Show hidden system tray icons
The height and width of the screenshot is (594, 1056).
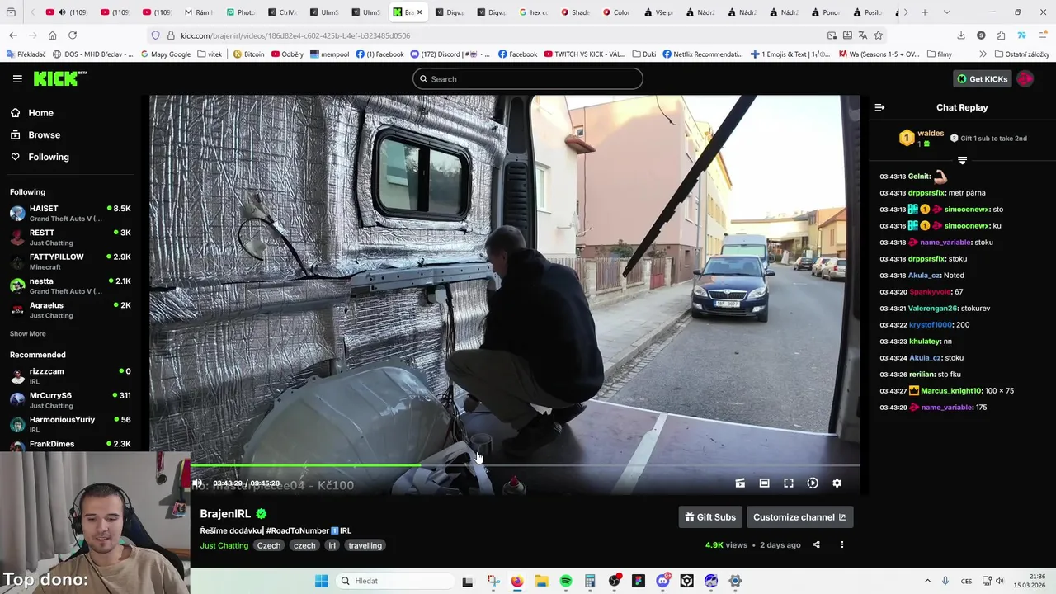pos(927,581)
